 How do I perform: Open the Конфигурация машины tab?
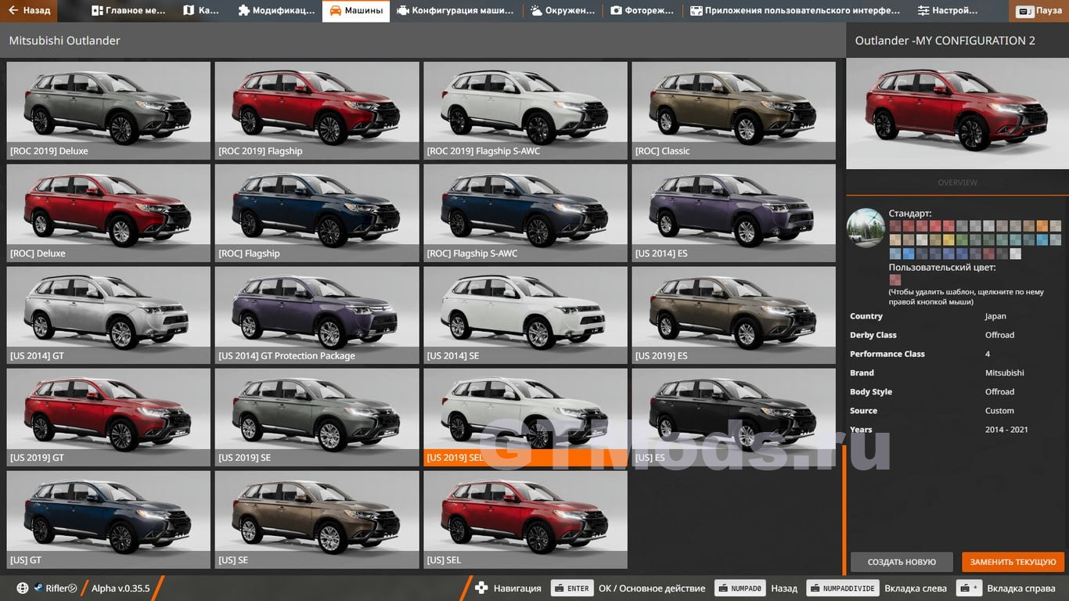(455, 11)
